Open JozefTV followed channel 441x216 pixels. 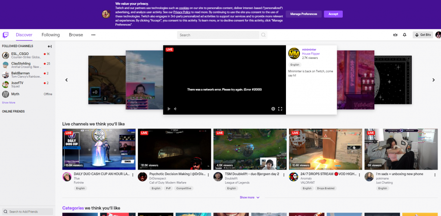click(x=28, y=85)
